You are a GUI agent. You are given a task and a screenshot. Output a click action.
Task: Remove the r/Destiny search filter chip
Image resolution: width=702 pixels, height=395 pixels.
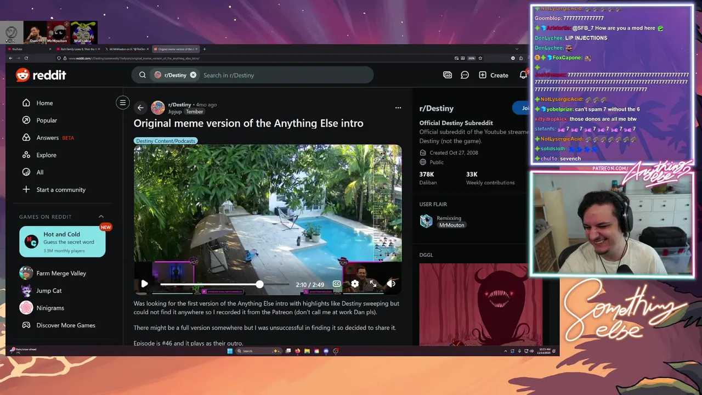193,75
